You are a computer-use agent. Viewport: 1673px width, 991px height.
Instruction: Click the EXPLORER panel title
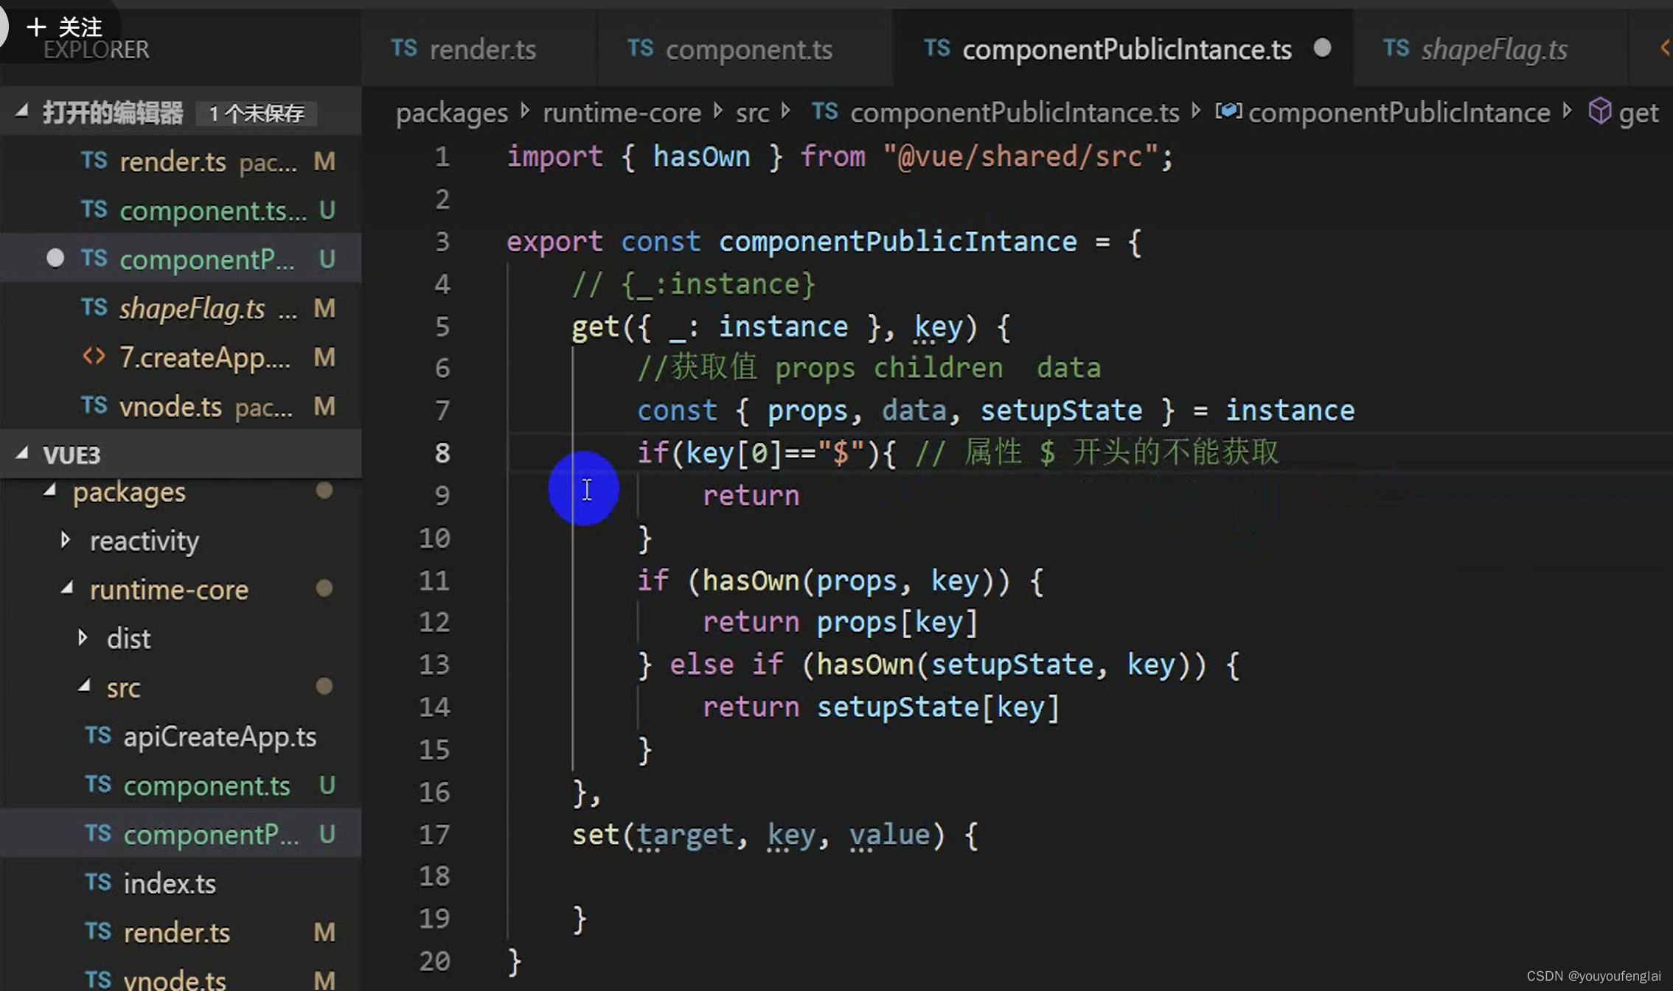click(96, 50)
